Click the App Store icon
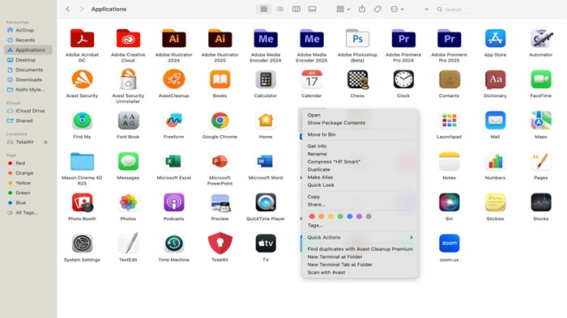Image resolution: width=567 pixels, height=318 pixels. (495, 38)
